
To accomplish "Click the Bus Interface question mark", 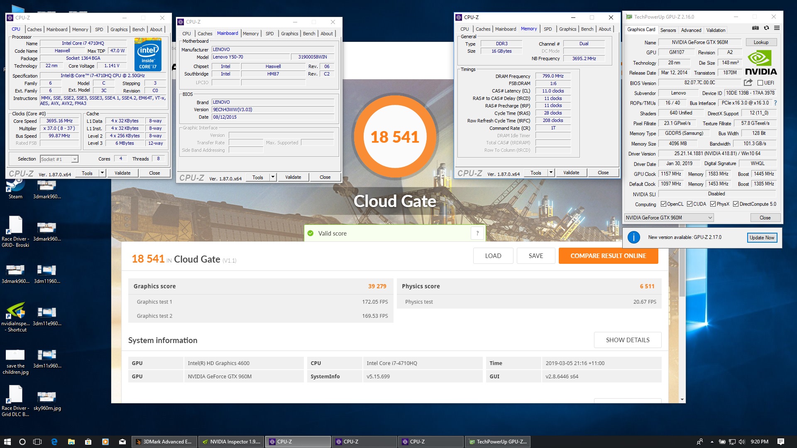I will 775,103.
